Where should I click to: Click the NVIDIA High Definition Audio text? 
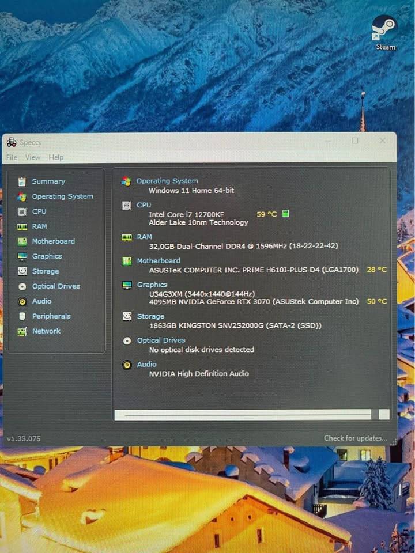point(199,374)
